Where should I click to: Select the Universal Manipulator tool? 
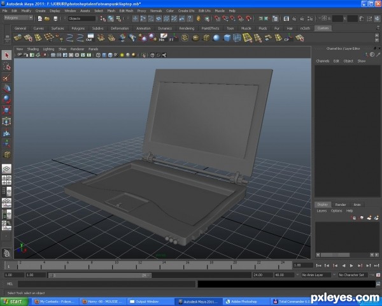tap(6, 121)
